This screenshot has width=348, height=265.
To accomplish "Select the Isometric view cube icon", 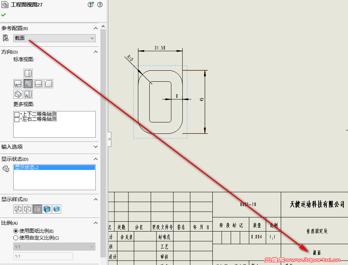I will pos(18,94).
